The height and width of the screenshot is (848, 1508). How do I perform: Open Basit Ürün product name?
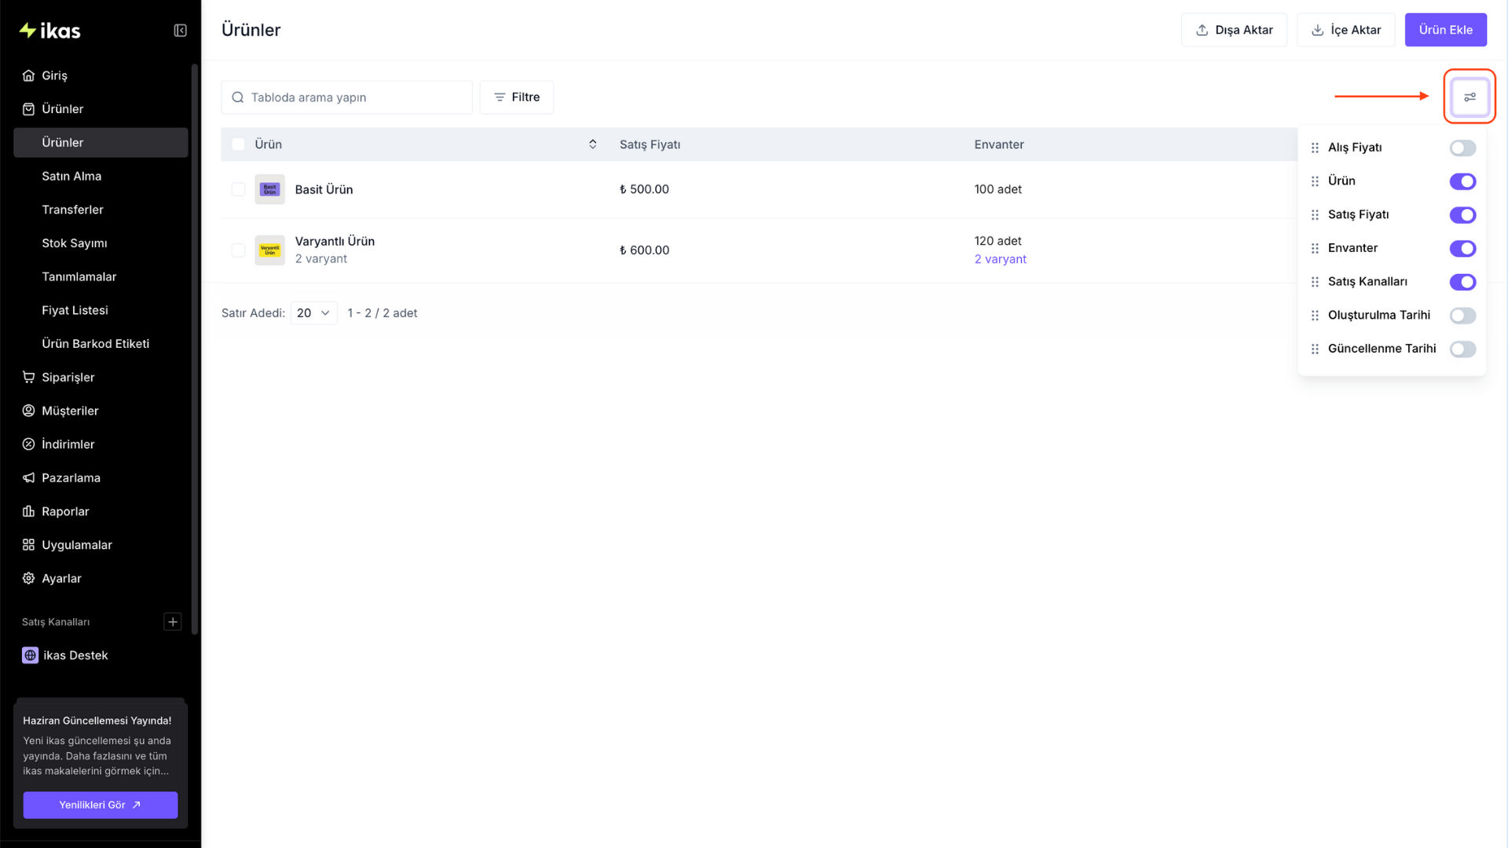(x=324, y=189)
